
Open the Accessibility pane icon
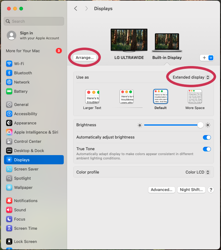(x=9, y=114)
